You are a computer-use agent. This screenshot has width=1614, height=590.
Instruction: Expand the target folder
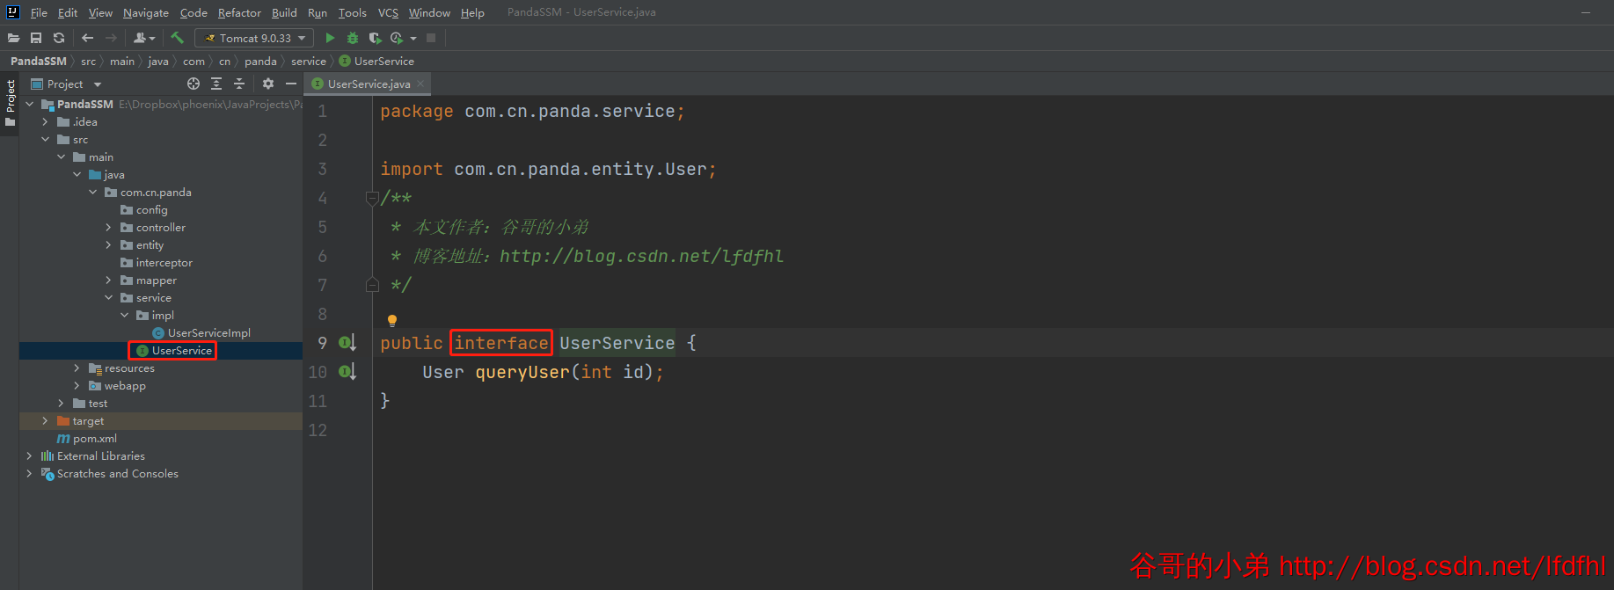coord(45,420)
